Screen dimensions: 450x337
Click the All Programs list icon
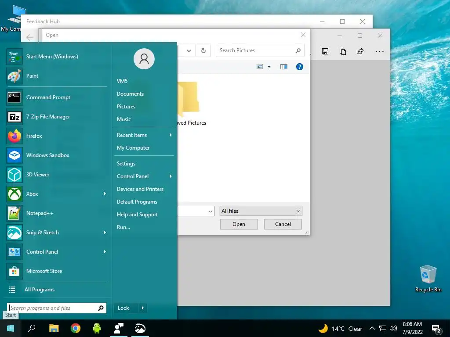[x=12, y=290]
